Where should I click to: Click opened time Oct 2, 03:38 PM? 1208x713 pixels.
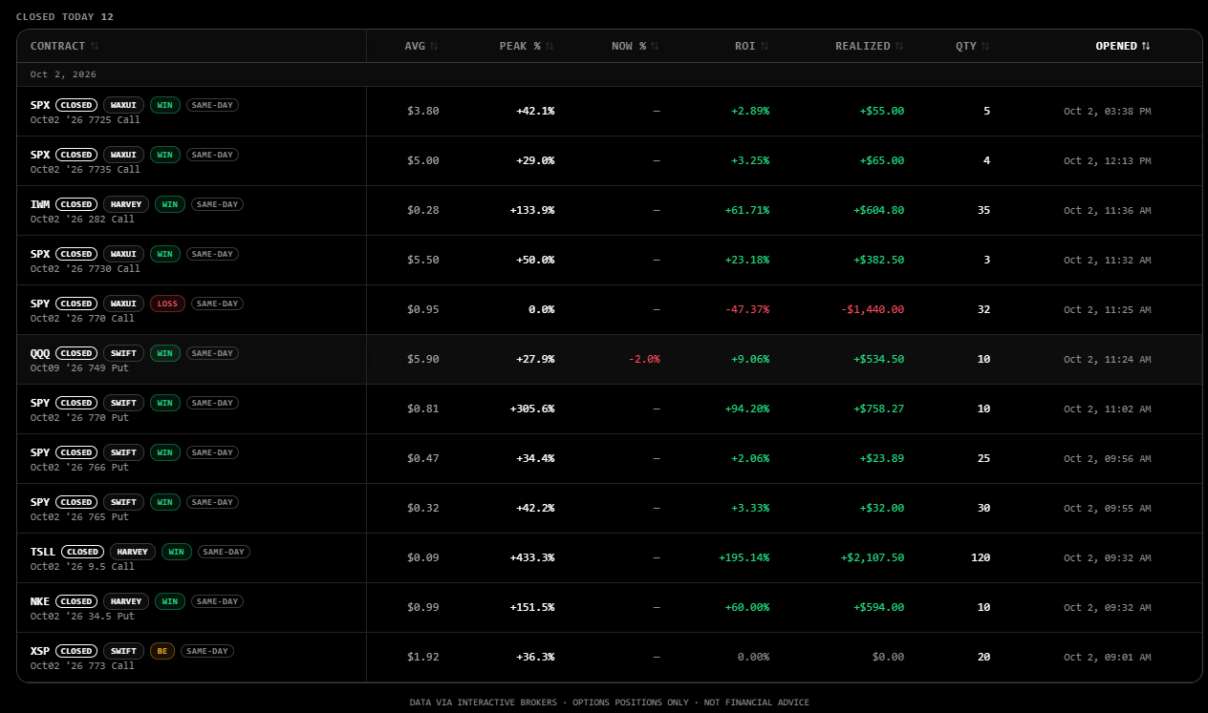[1108, 111]
